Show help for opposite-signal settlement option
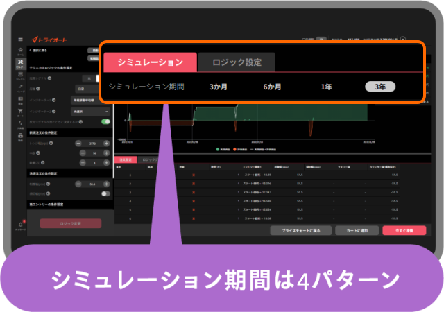Viewport: 444px width, 312px height. pos(80,122)
